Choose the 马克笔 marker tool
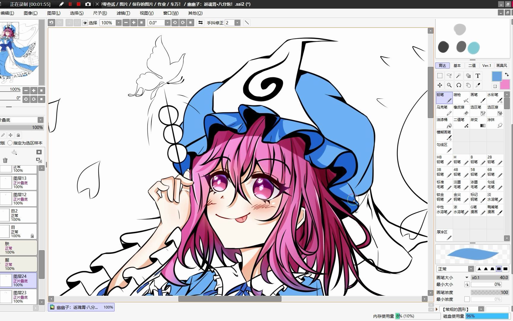 444,110
